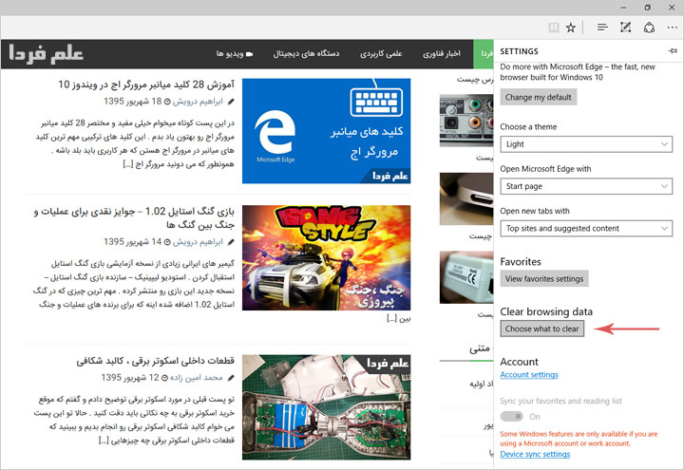Screen dimensions: 684x470
Task: Toggle Sync your favorites switch
Action: point(512,416)
